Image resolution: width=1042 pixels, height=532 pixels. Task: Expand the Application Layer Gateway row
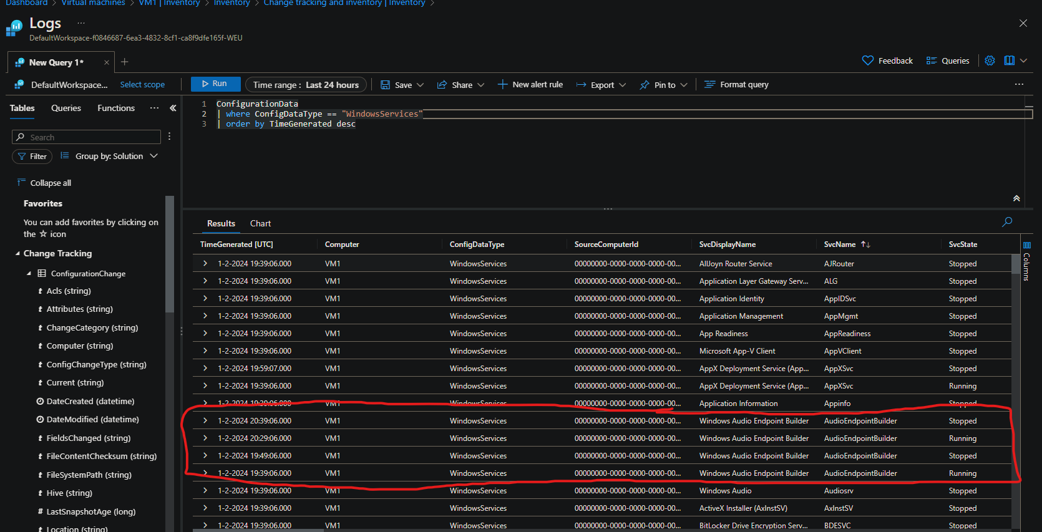click(205, 281)
